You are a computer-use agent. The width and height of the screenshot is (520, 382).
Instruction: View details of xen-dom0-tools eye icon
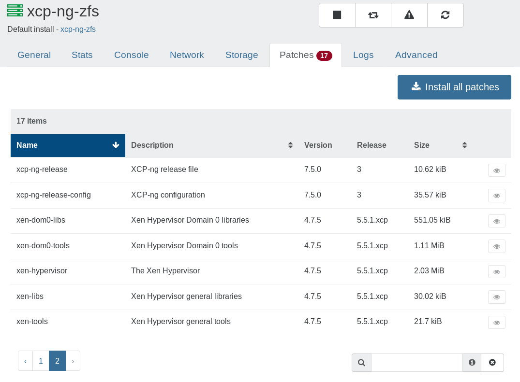point(497,246)
